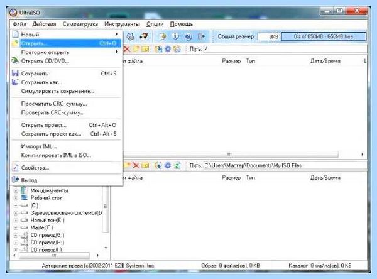Click the rename icon in the upper pane toolbar
Viewport: 377px width, 279px height.
tap(145, 49)
